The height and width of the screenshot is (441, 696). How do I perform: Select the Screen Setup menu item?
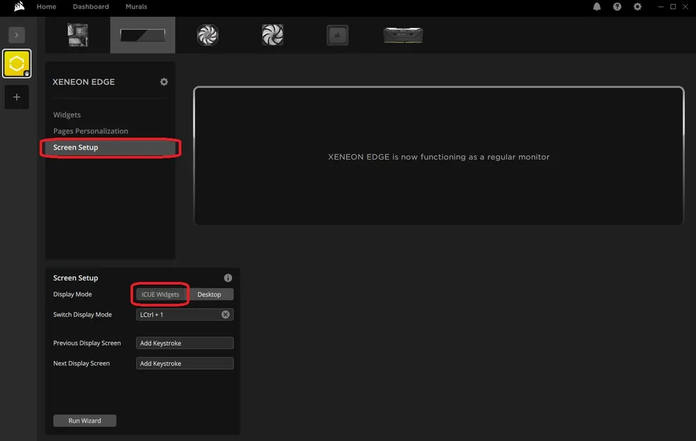click(110, 148)
